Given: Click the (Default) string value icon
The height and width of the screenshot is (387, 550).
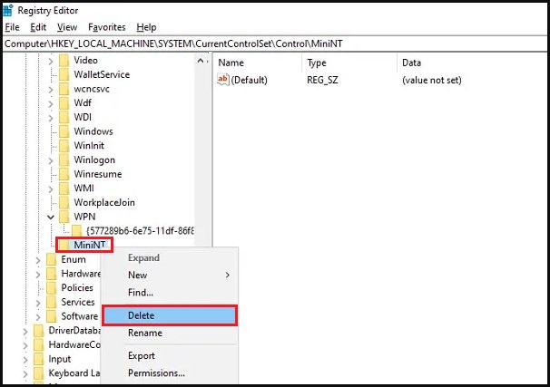Looking at the screenshot, I should click(223, 80).
